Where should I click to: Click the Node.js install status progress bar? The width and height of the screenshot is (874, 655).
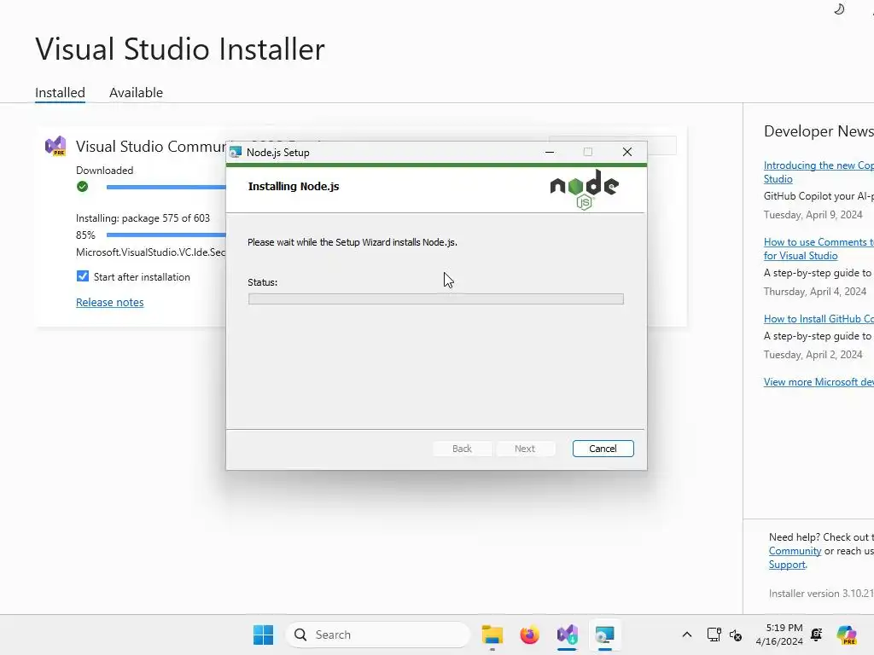coord(436,299)
